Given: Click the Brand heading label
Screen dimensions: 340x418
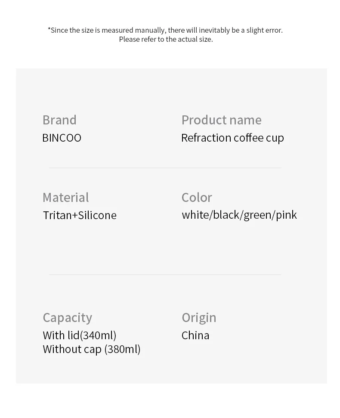Looking at the screenshot, I should tap(59, 120).
